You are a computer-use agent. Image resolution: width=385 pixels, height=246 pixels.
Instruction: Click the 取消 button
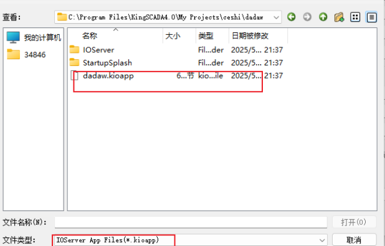coord(354,240)
